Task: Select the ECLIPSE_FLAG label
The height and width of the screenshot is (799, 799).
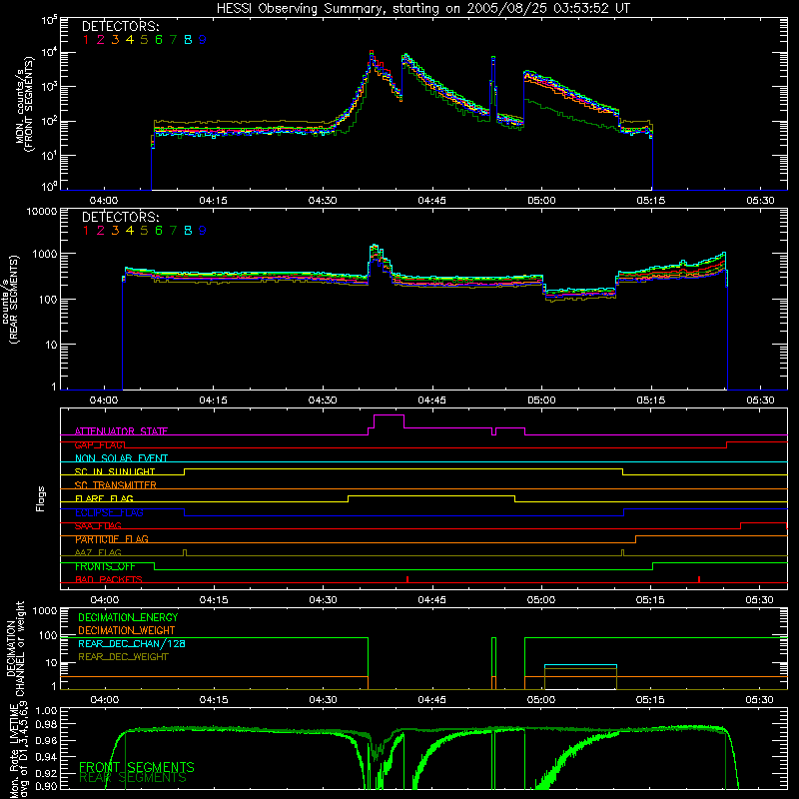Action: [x=109, y=512]
